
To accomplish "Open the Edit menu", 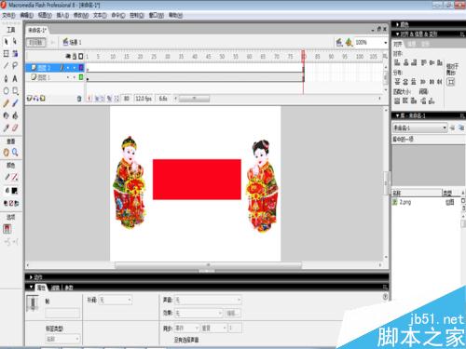I will [x=27, y=15].
